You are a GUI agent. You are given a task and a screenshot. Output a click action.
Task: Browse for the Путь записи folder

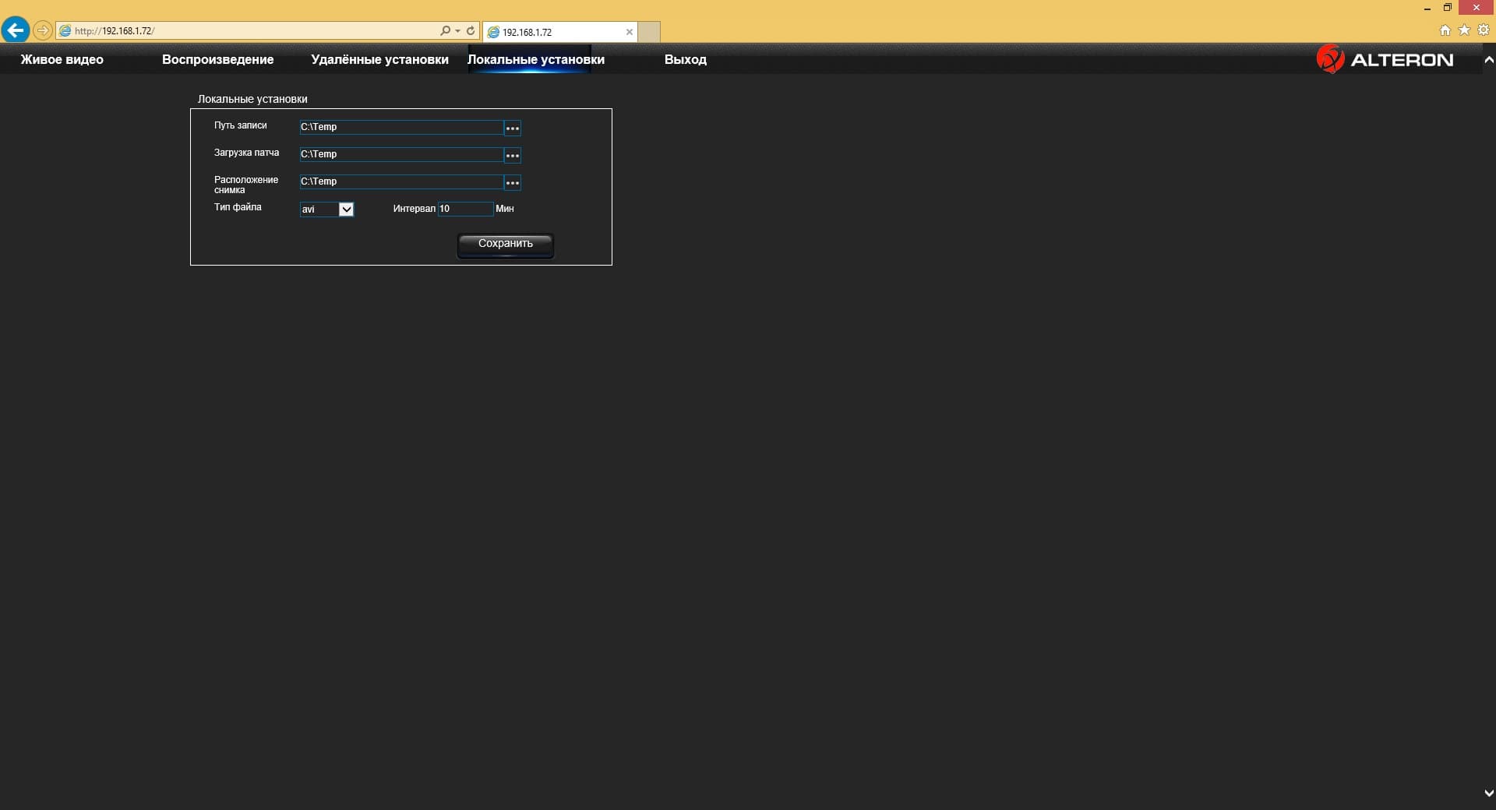coord(512,128)
